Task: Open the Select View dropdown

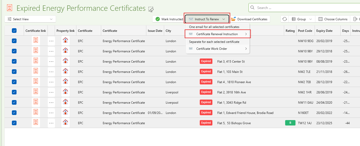Action: pos(30,19)
